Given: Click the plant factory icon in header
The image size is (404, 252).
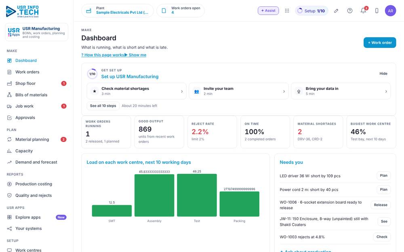Looking at the screenshot, I should [x=88, y=11].
